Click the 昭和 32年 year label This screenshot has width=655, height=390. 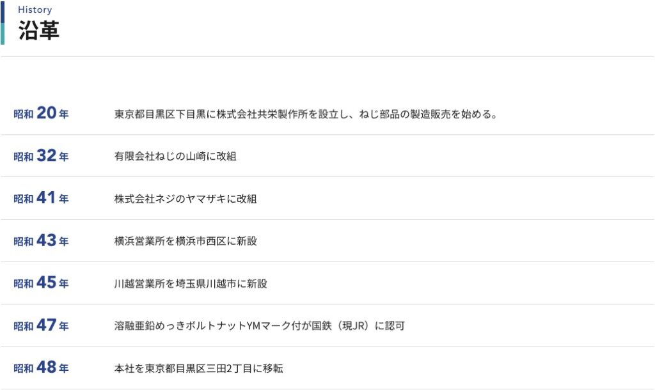[x=41, y=156]
